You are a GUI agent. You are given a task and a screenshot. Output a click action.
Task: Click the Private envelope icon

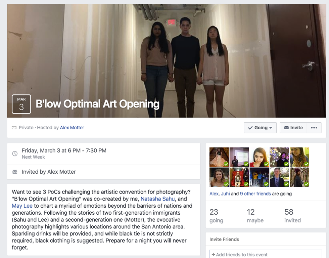(14, 128)
